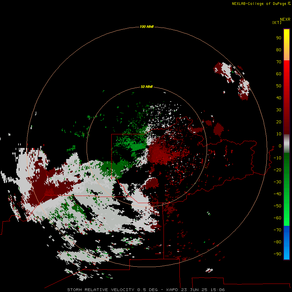Click the -60 value on velocity scale
Viewport: 292px width, 292px height.
click(277, 218)
